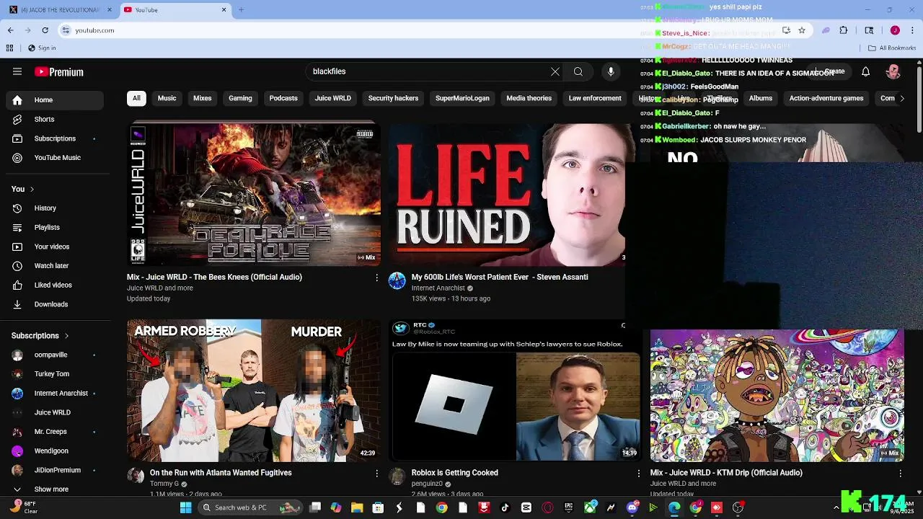Select the Juice WRLD filter chip
The width and height of the screenshot is (923, 519).
click(333, 98)
